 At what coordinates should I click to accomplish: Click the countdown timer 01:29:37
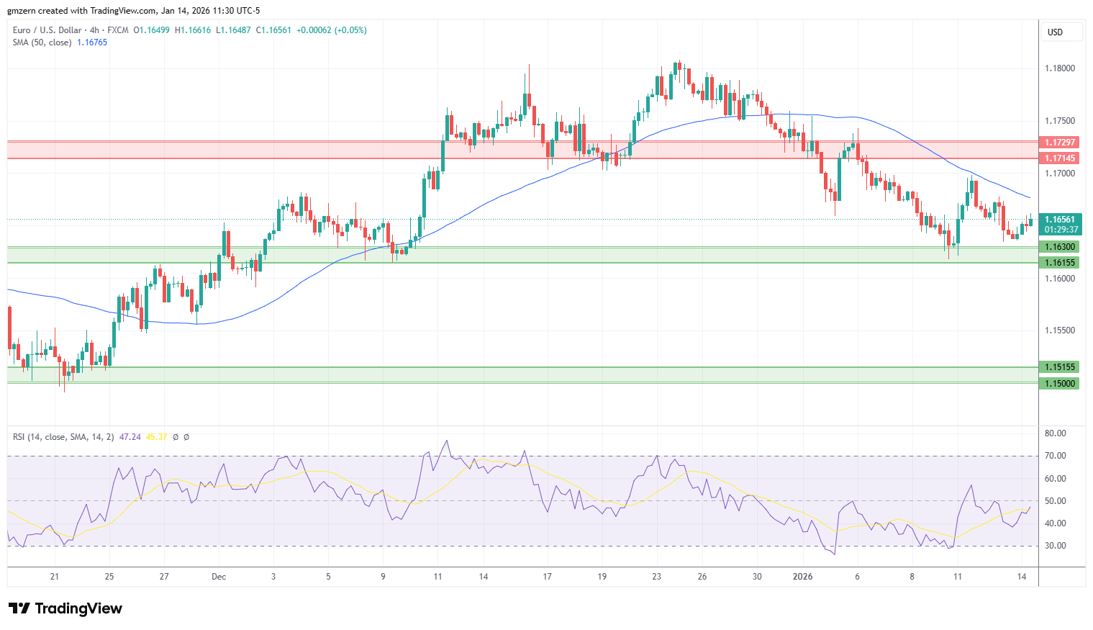click(1061, 230)
